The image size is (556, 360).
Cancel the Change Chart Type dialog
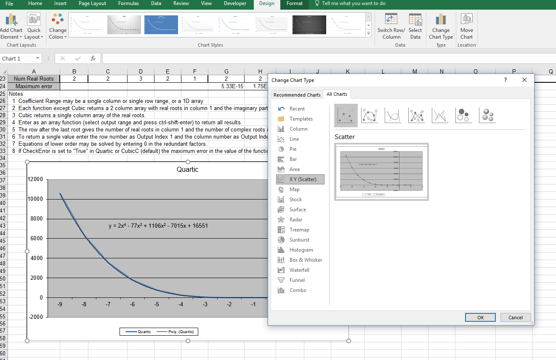click(515, 318)
